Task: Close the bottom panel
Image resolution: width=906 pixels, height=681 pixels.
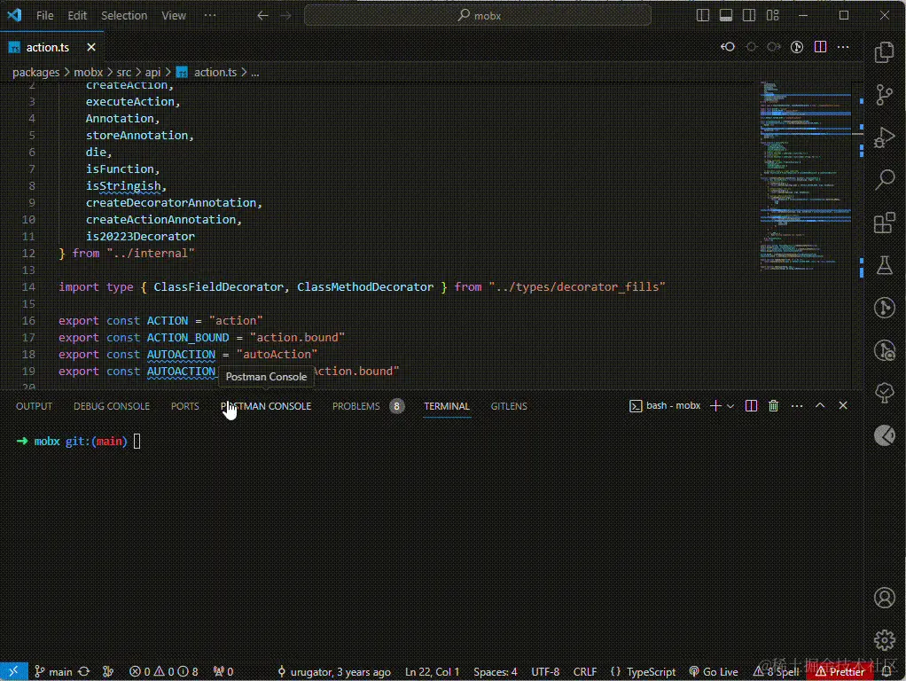Action: [843, 406]
